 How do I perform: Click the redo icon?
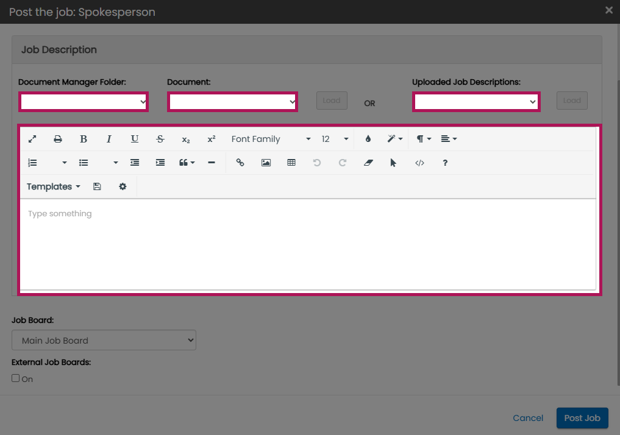pyautogui.click(x=343, y=163)
